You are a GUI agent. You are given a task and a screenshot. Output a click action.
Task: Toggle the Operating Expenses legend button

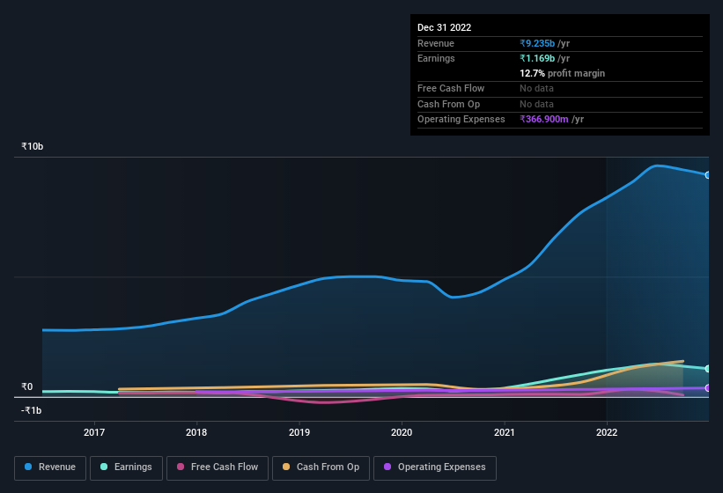[435, 467]
